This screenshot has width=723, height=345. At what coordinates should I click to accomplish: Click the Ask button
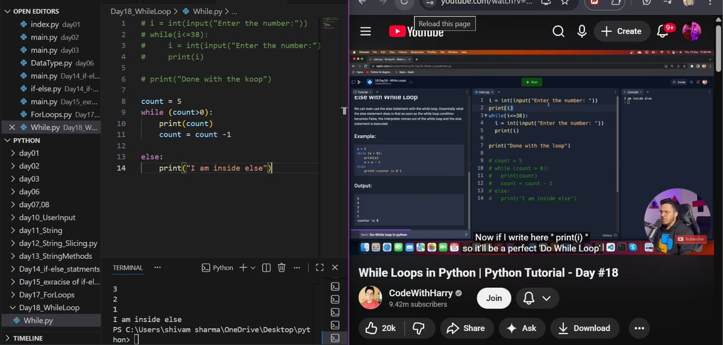point(522,328)
